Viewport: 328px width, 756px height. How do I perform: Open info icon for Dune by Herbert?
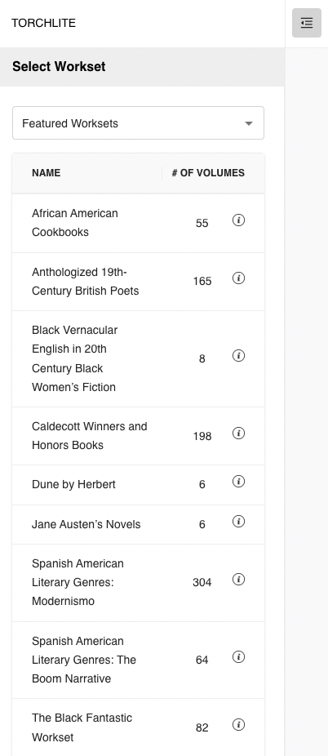(x=238, y=482)
